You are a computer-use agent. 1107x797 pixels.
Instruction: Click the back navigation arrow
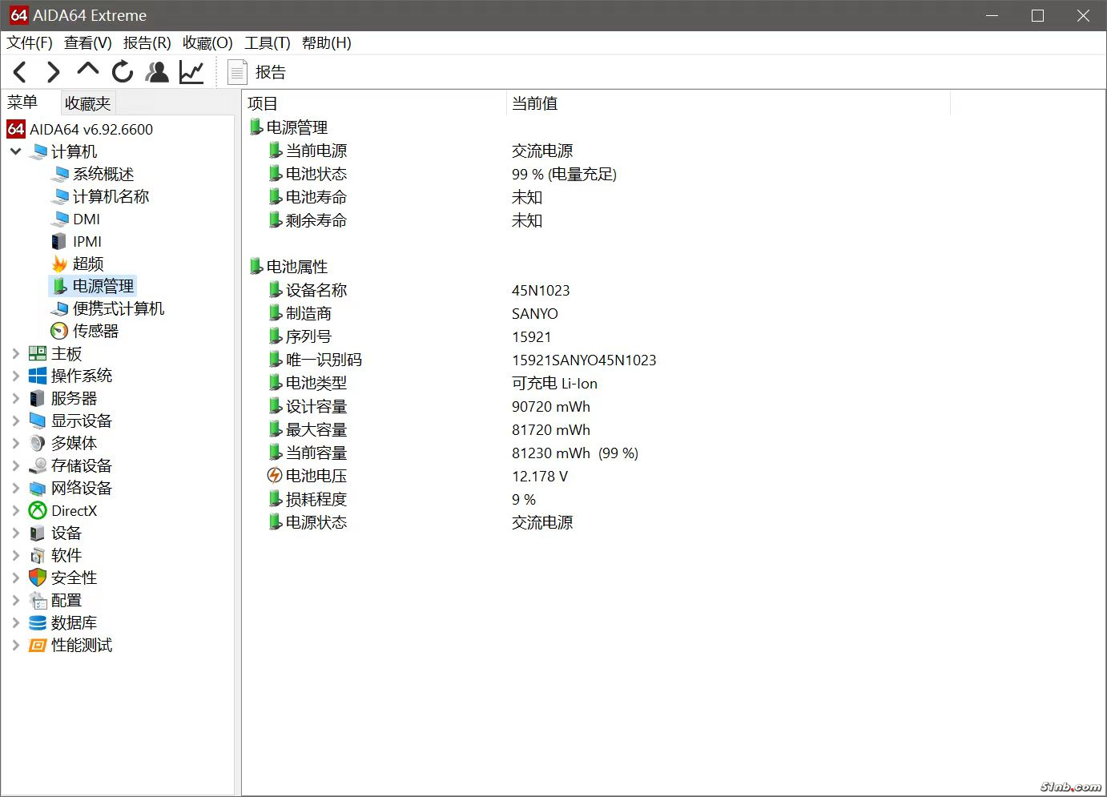[21, 72]
